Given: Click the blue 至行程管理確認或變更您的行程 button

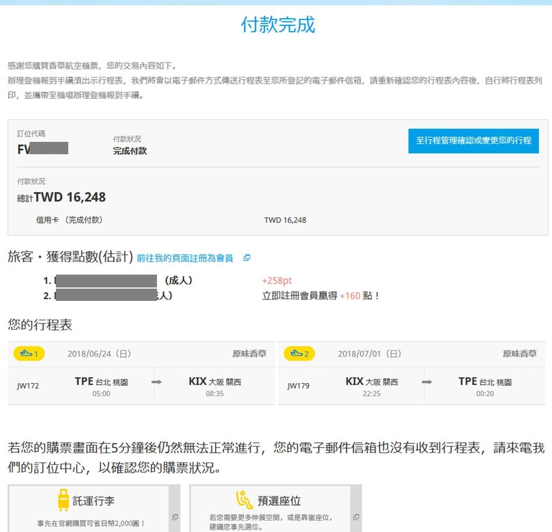Looking at the screenshot, I should tap(473, 141).
